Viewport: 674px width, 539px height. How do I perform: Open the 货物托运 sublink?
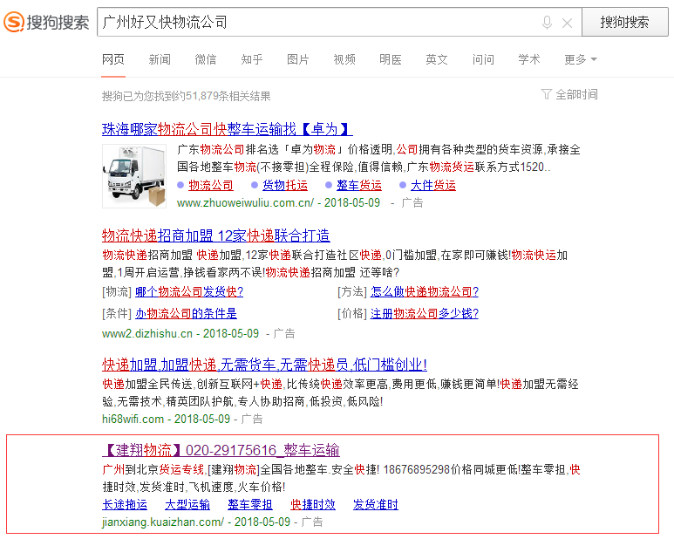(x=285, y=185)
